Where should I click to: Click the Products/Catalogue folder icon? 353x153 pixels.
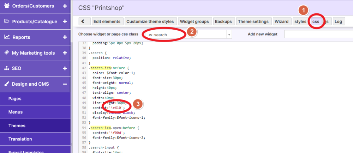click(x=7, y=22)
